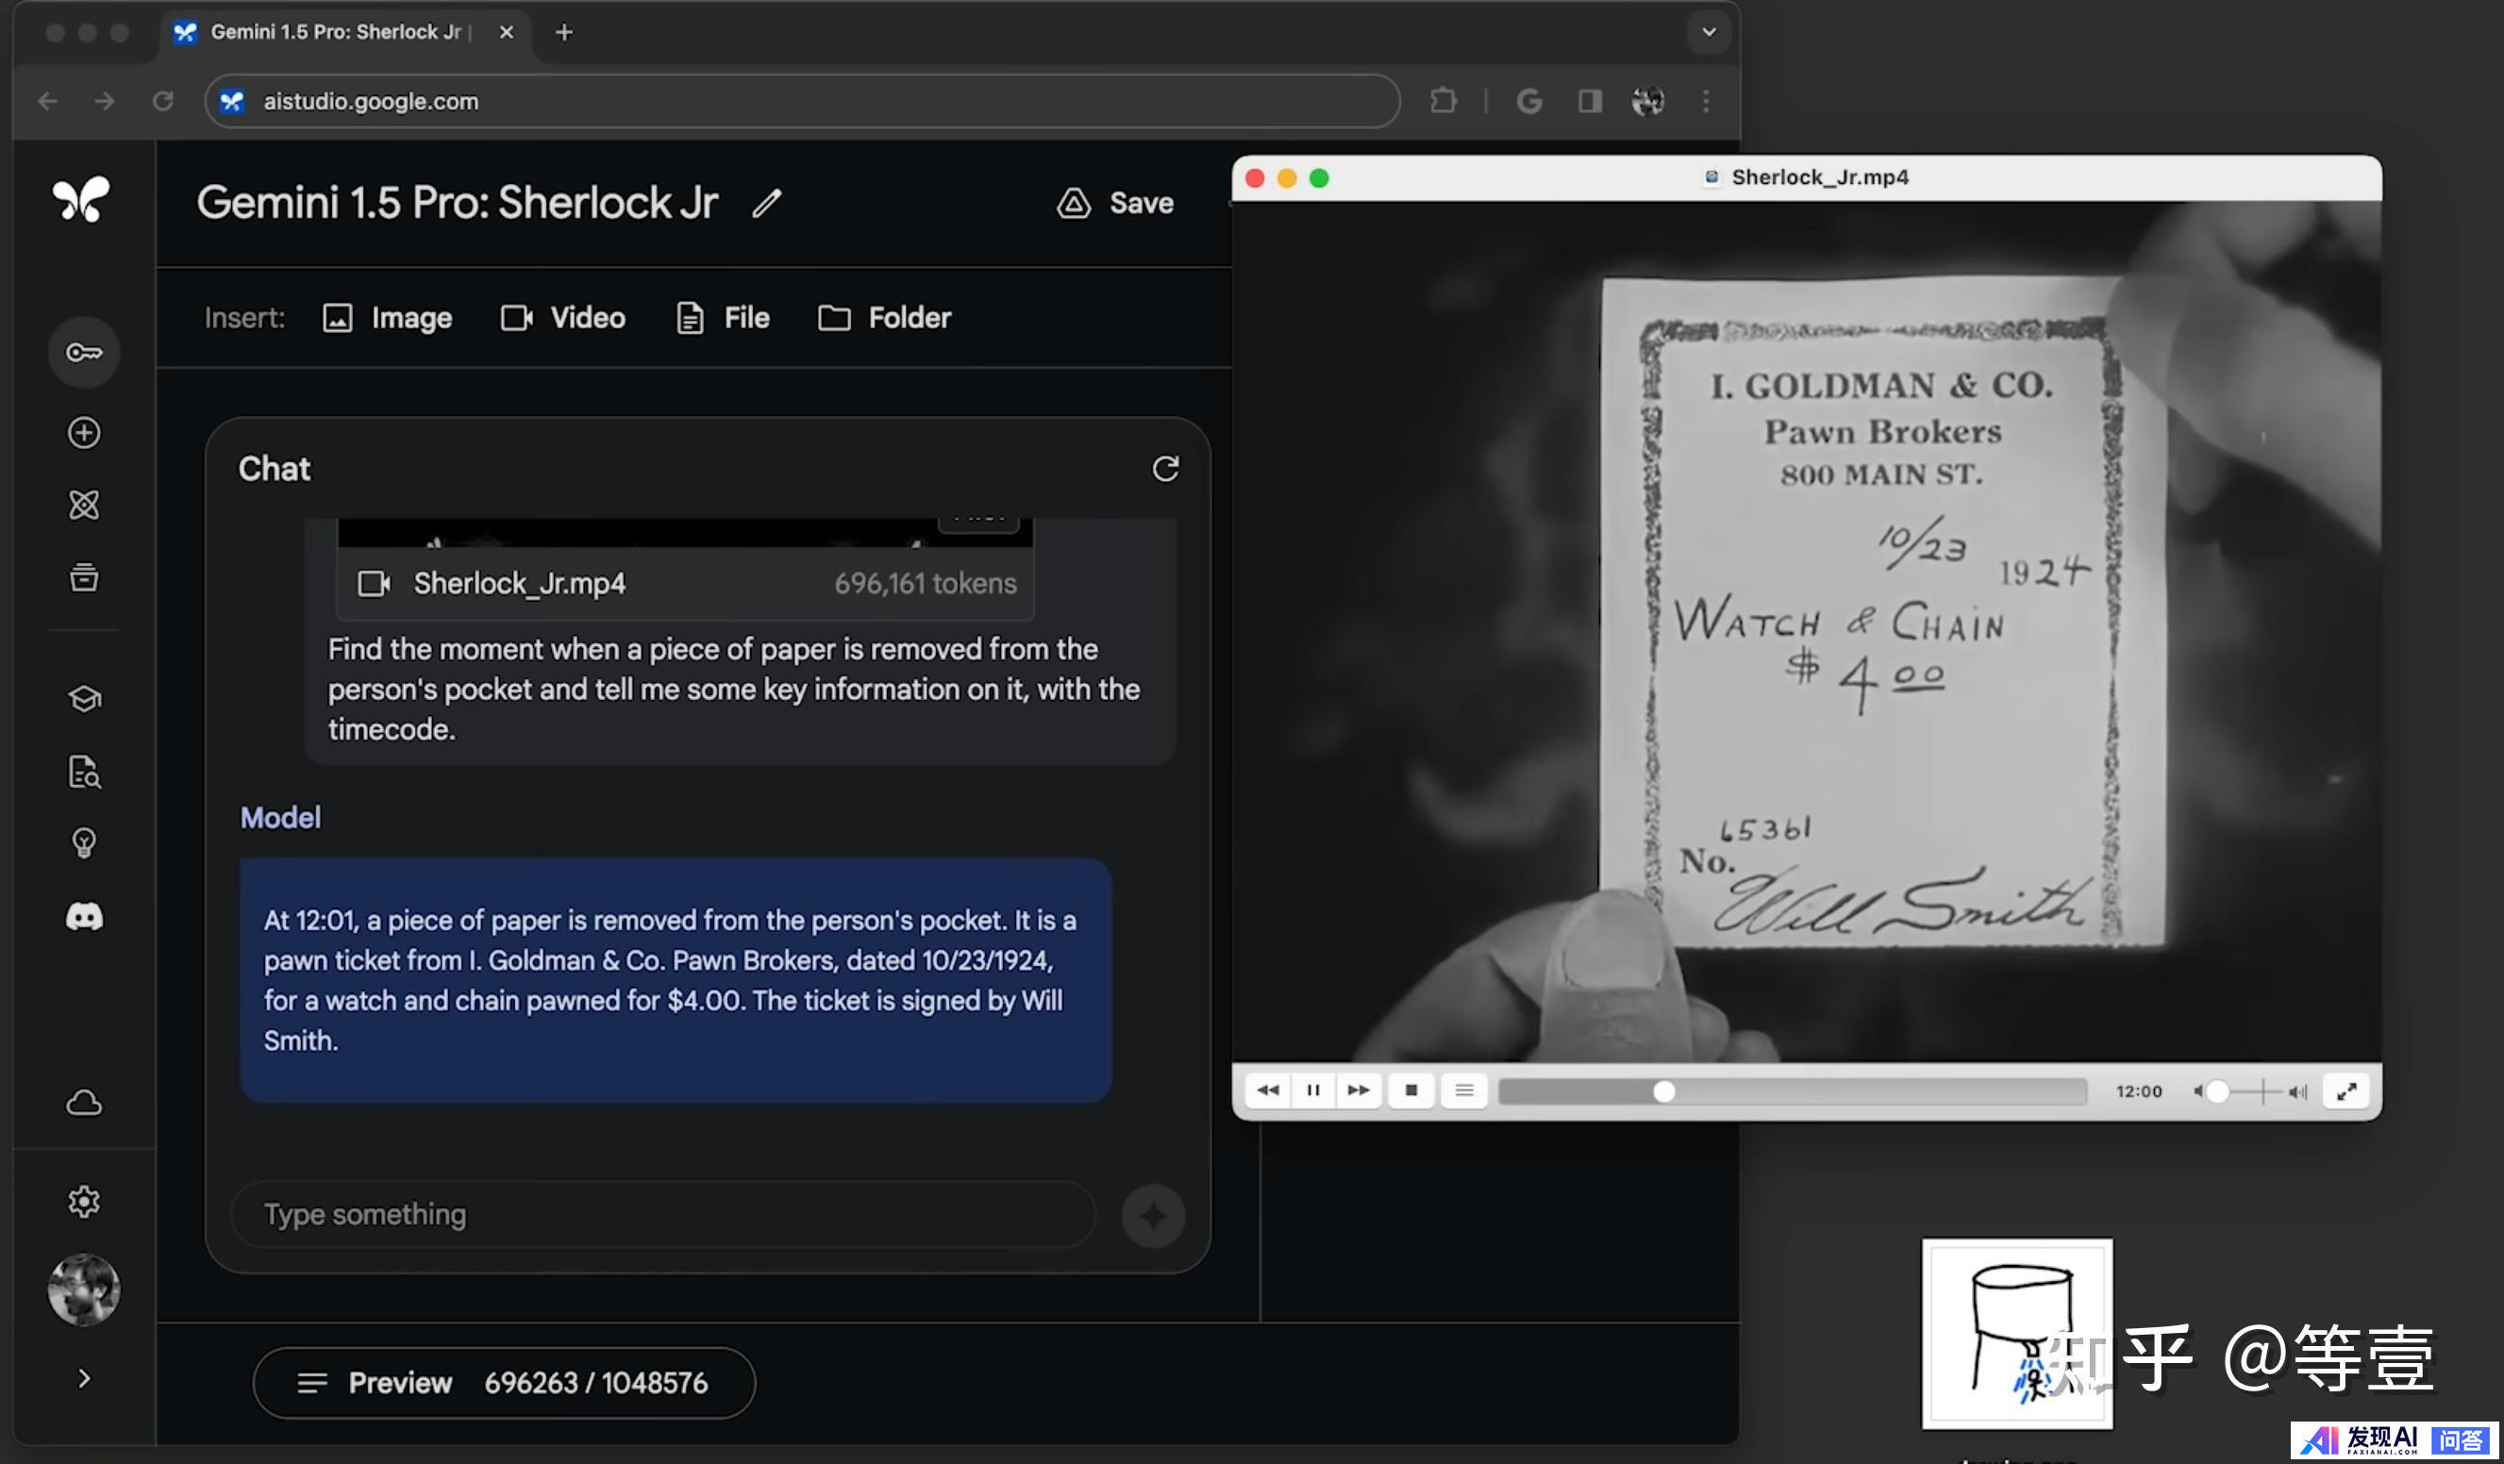The width and height of the screenshot is (2504, 1464).
Task: Open the API key sidebar icon
Action: [83, 352]
